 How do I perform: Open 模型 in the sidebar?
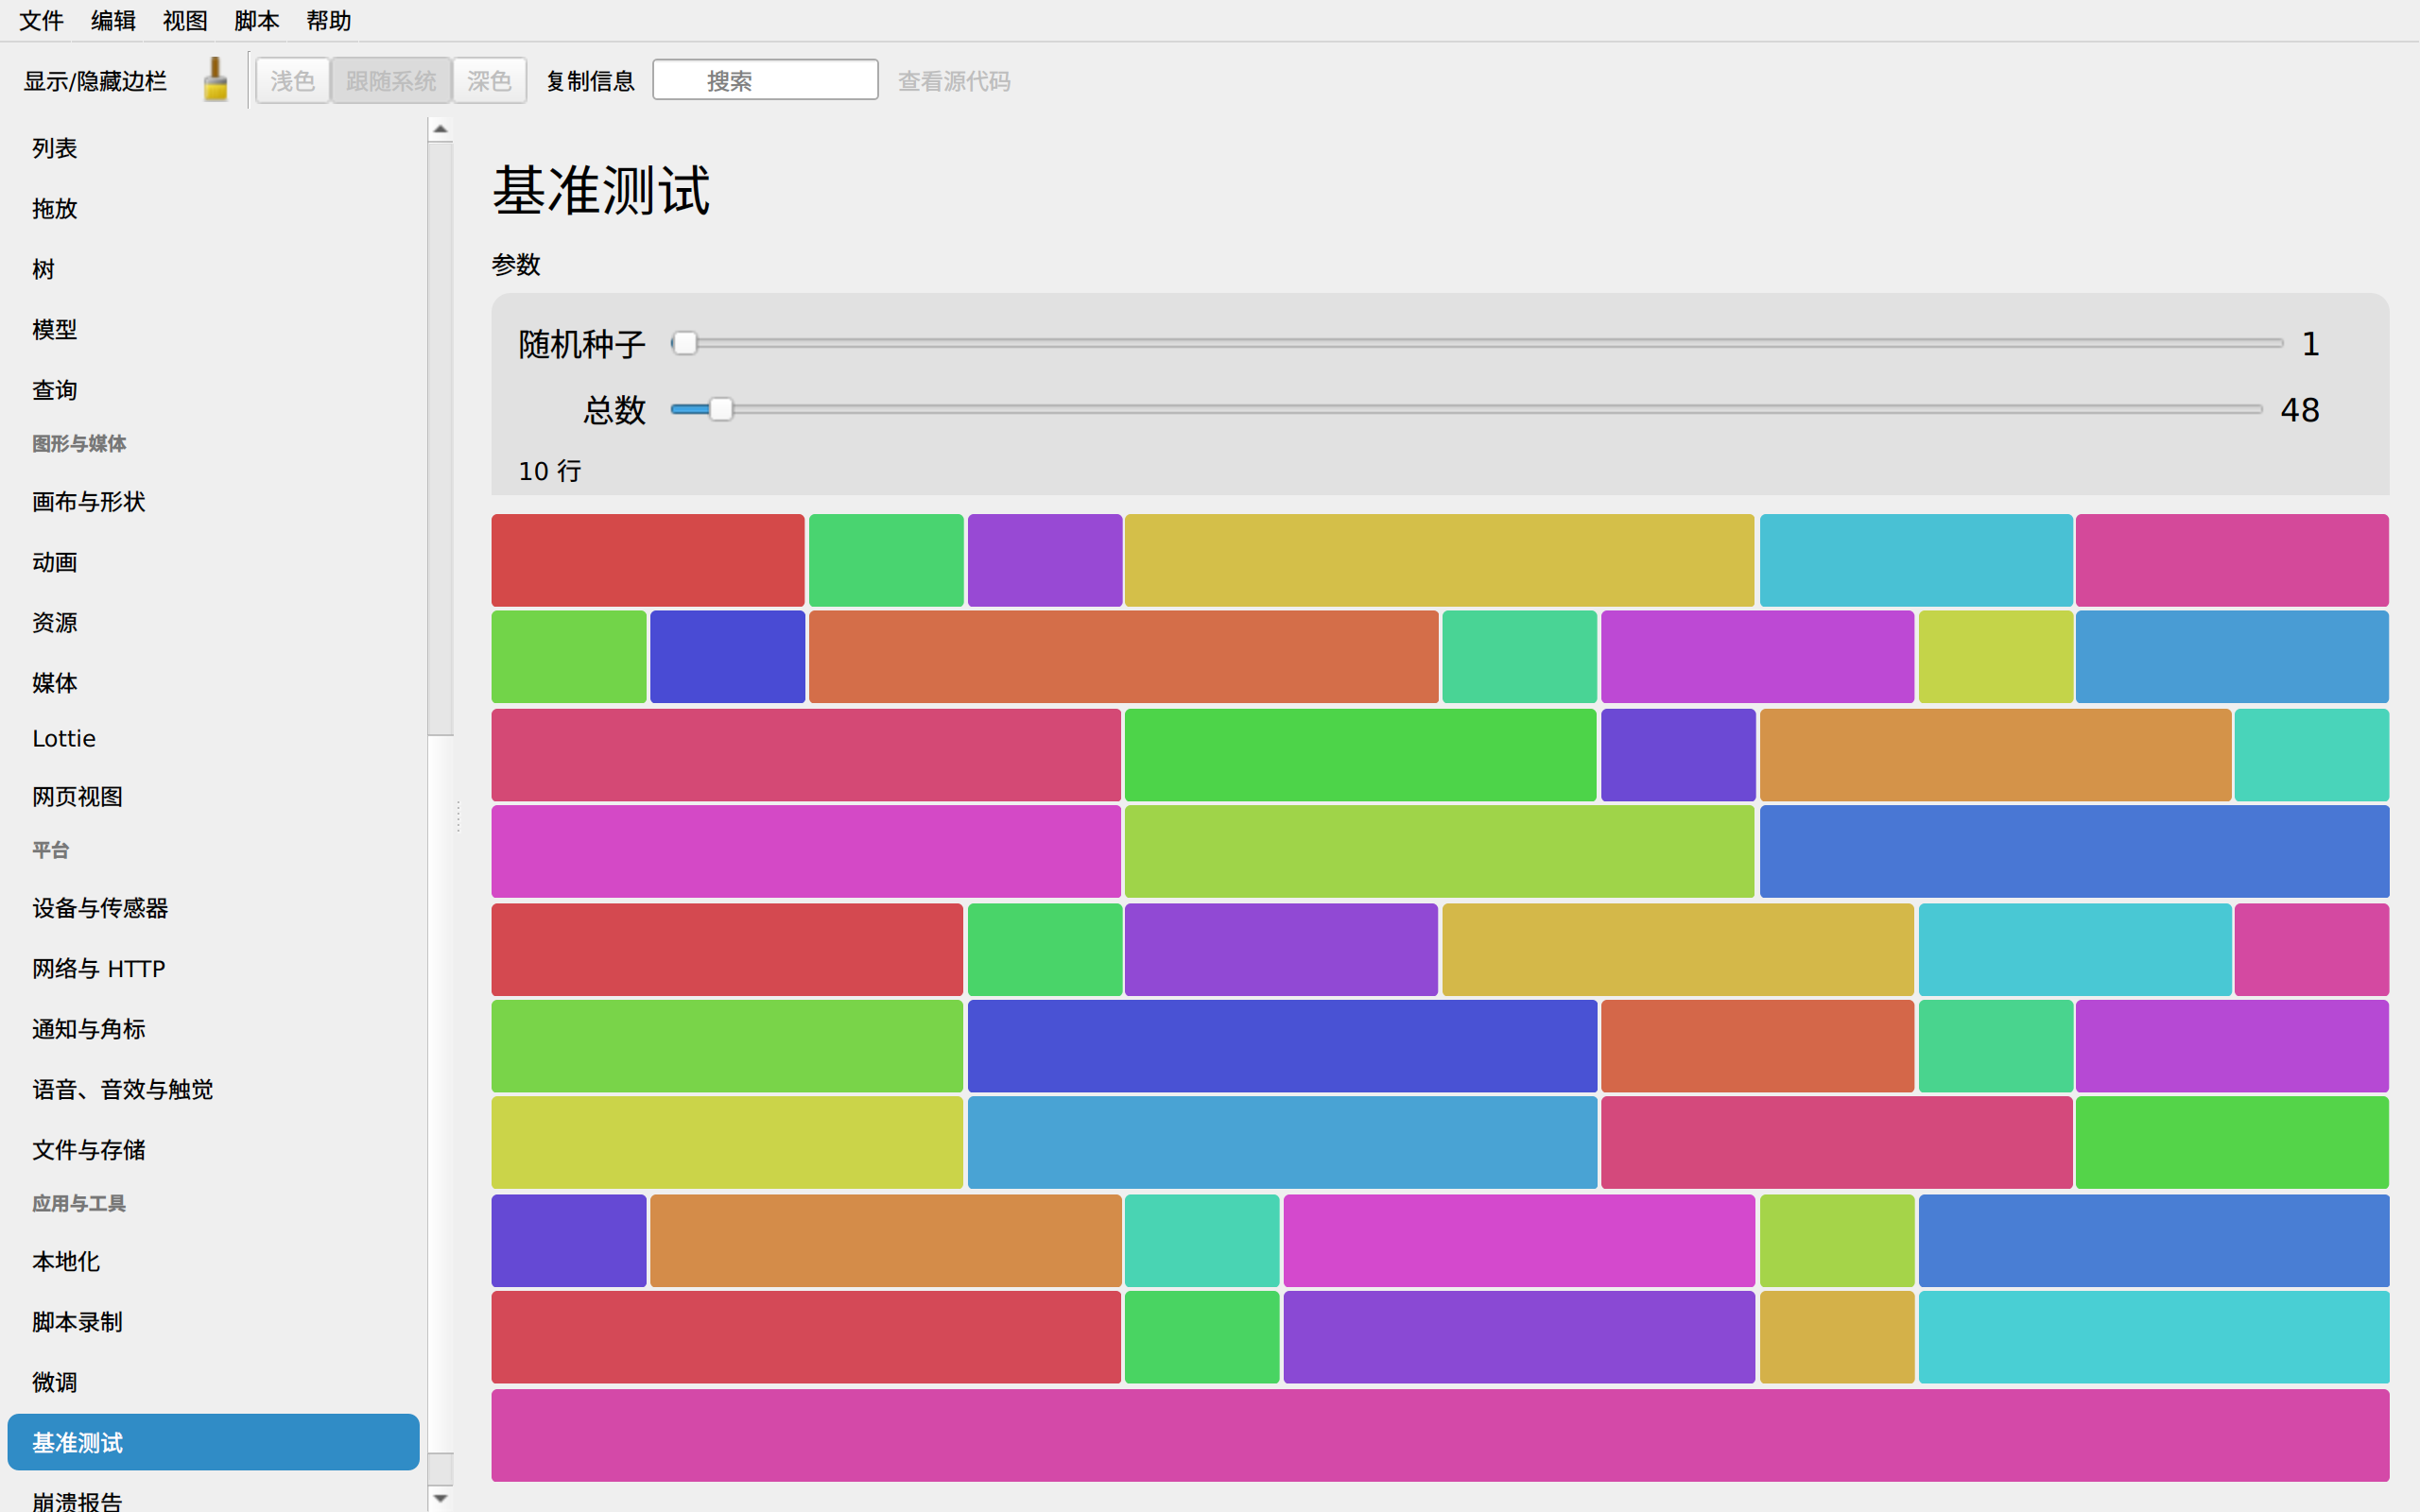(213, 329)
